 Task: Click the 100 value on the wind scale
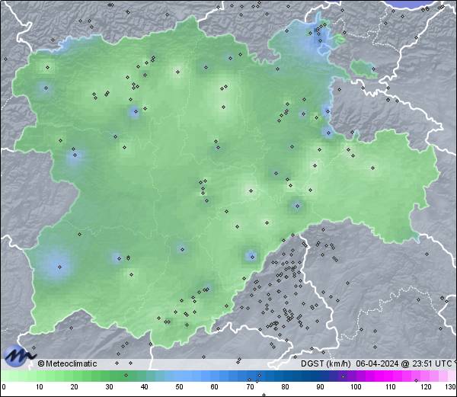pos(356,387)
